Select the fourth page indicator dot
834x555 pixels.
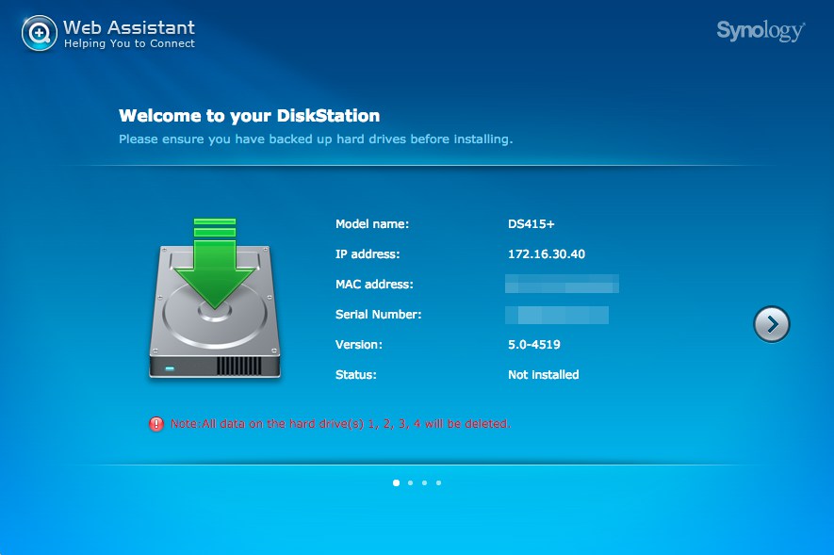point(438,482)
